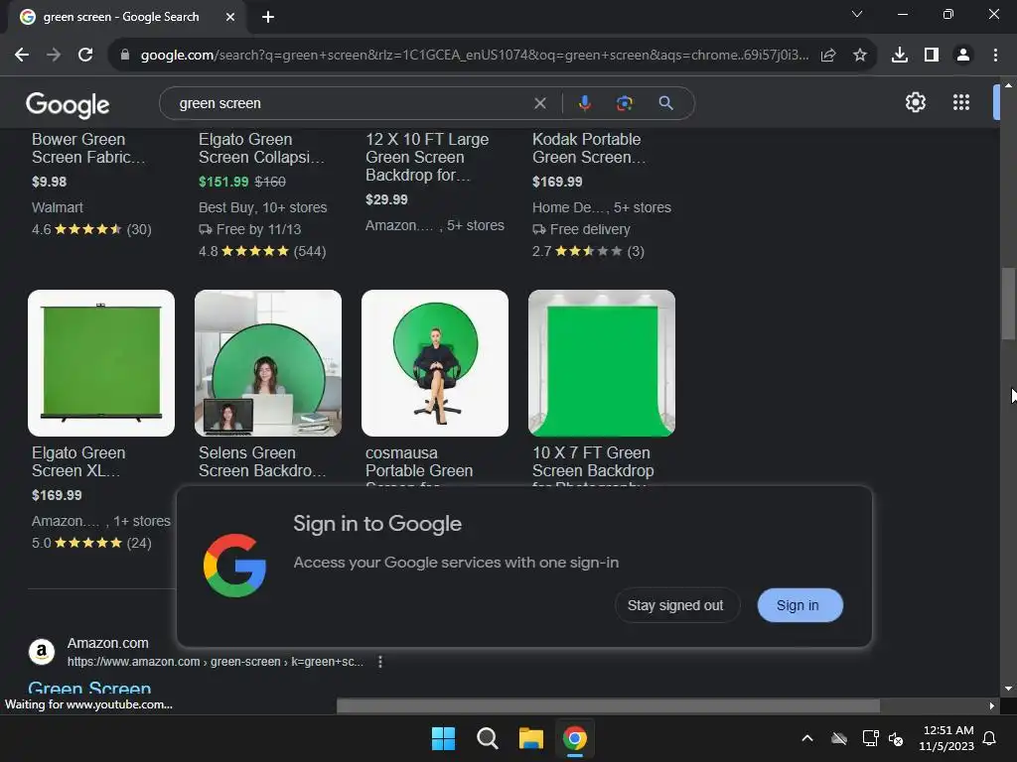Viewport: 1017px width, 762px height.
Task: Open Bower Green Screen Fabric listing
Action: pos(88,149)
